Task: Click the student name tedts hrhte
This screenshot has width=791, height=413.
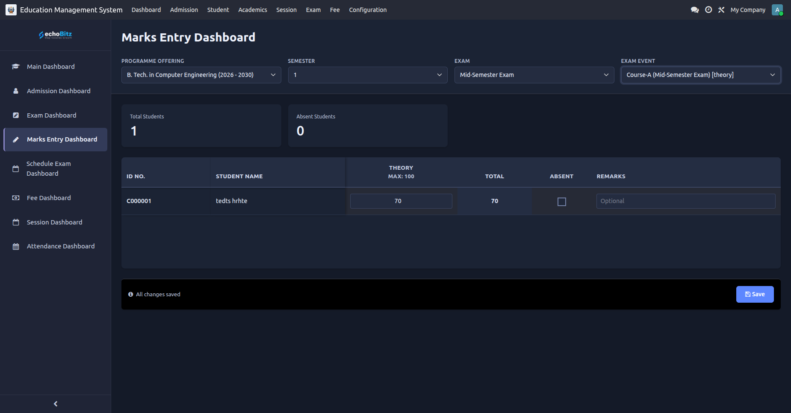Action: point(232,201)
